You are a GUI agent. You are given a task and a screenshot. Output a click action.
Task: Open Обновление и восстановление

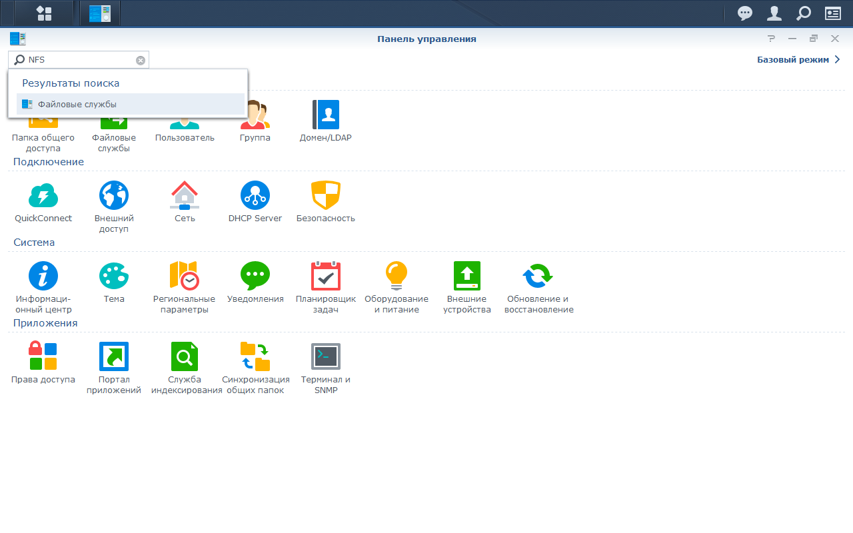click(x=538, y=288)
